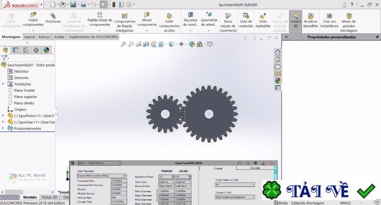Open the Options gear icon

click(x=129, y=4)
